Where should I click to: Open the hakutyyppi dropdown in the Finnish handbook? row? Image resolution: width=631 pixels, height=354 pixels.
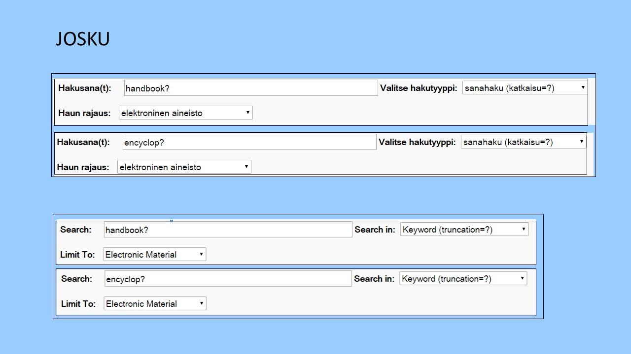point(525,88)
